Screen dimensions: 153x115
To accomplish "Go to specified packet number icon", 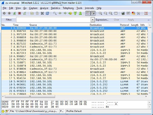I will pos(70,13).
